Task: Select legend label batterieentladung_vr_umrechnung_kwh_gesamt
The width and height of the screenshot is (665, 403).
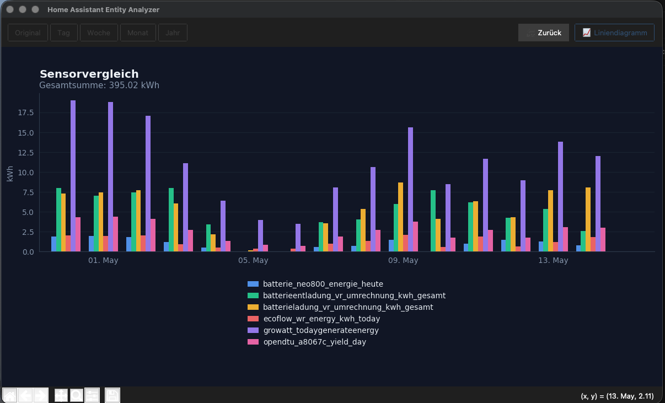Action: [355, 295]
